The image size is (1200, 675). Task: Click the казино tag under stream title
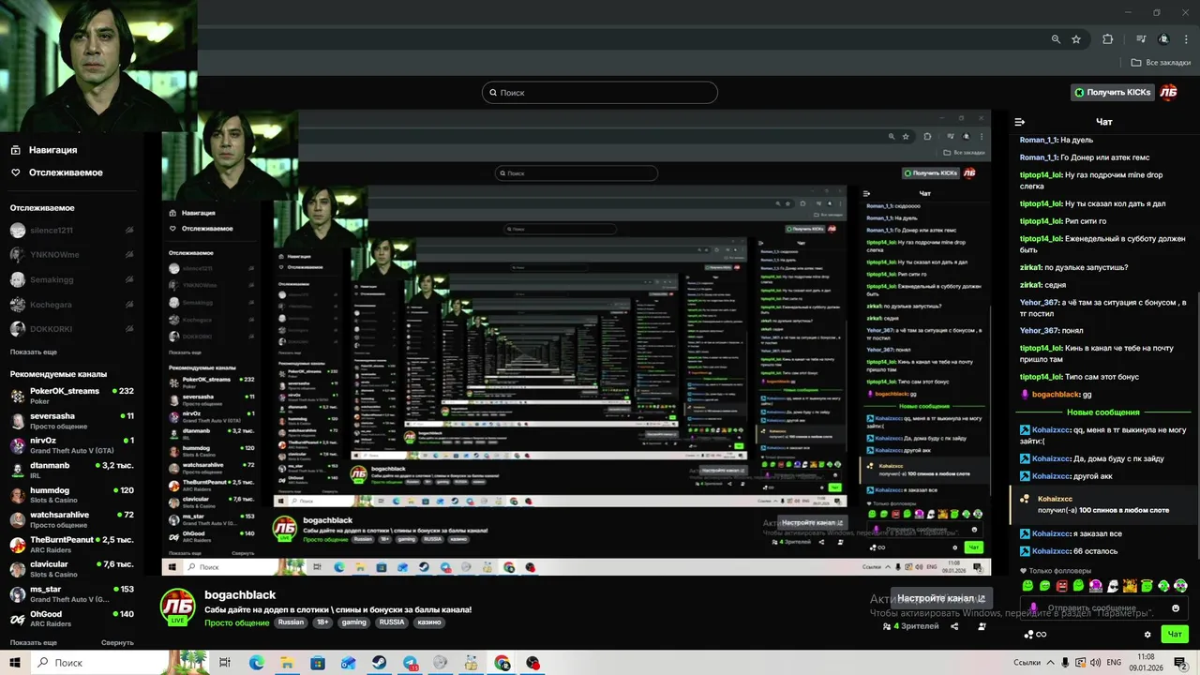click(428, 622)
